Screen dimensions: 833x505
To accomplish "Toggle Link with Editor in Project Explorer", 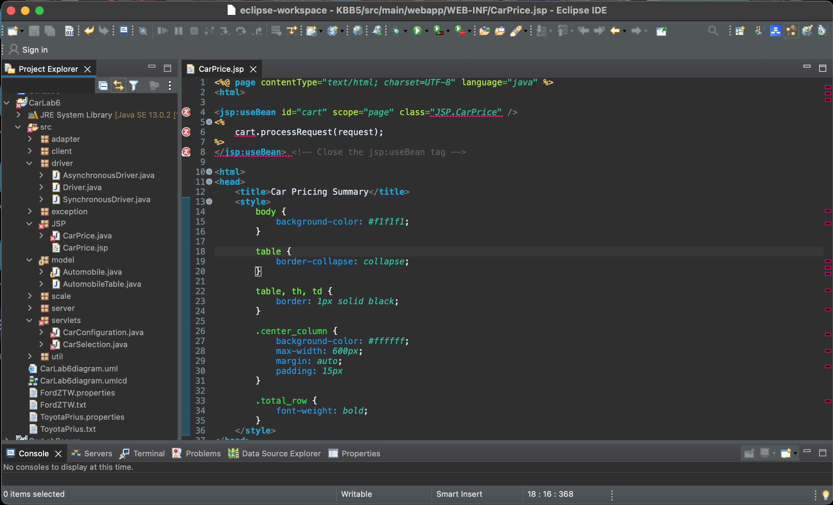I will pos(118,86).
